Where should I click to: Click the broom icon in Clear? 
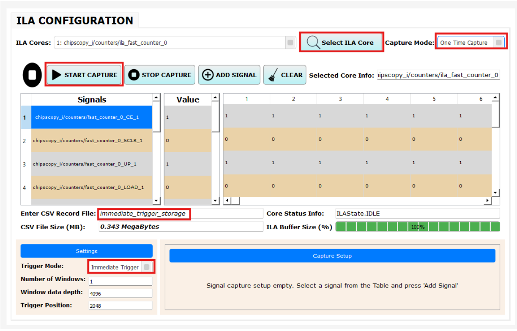[273, 75]
